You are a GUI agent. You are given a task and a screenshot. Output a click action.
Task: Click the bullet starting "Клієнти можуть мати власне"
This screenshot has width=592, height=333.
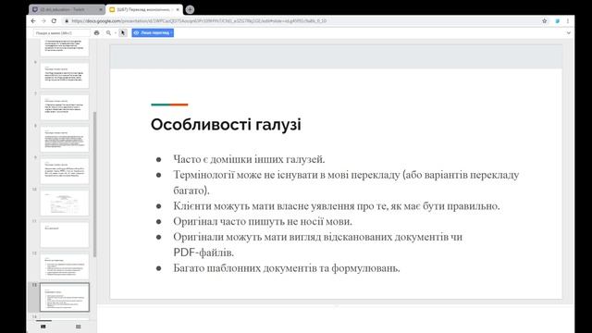pos(337,206)
